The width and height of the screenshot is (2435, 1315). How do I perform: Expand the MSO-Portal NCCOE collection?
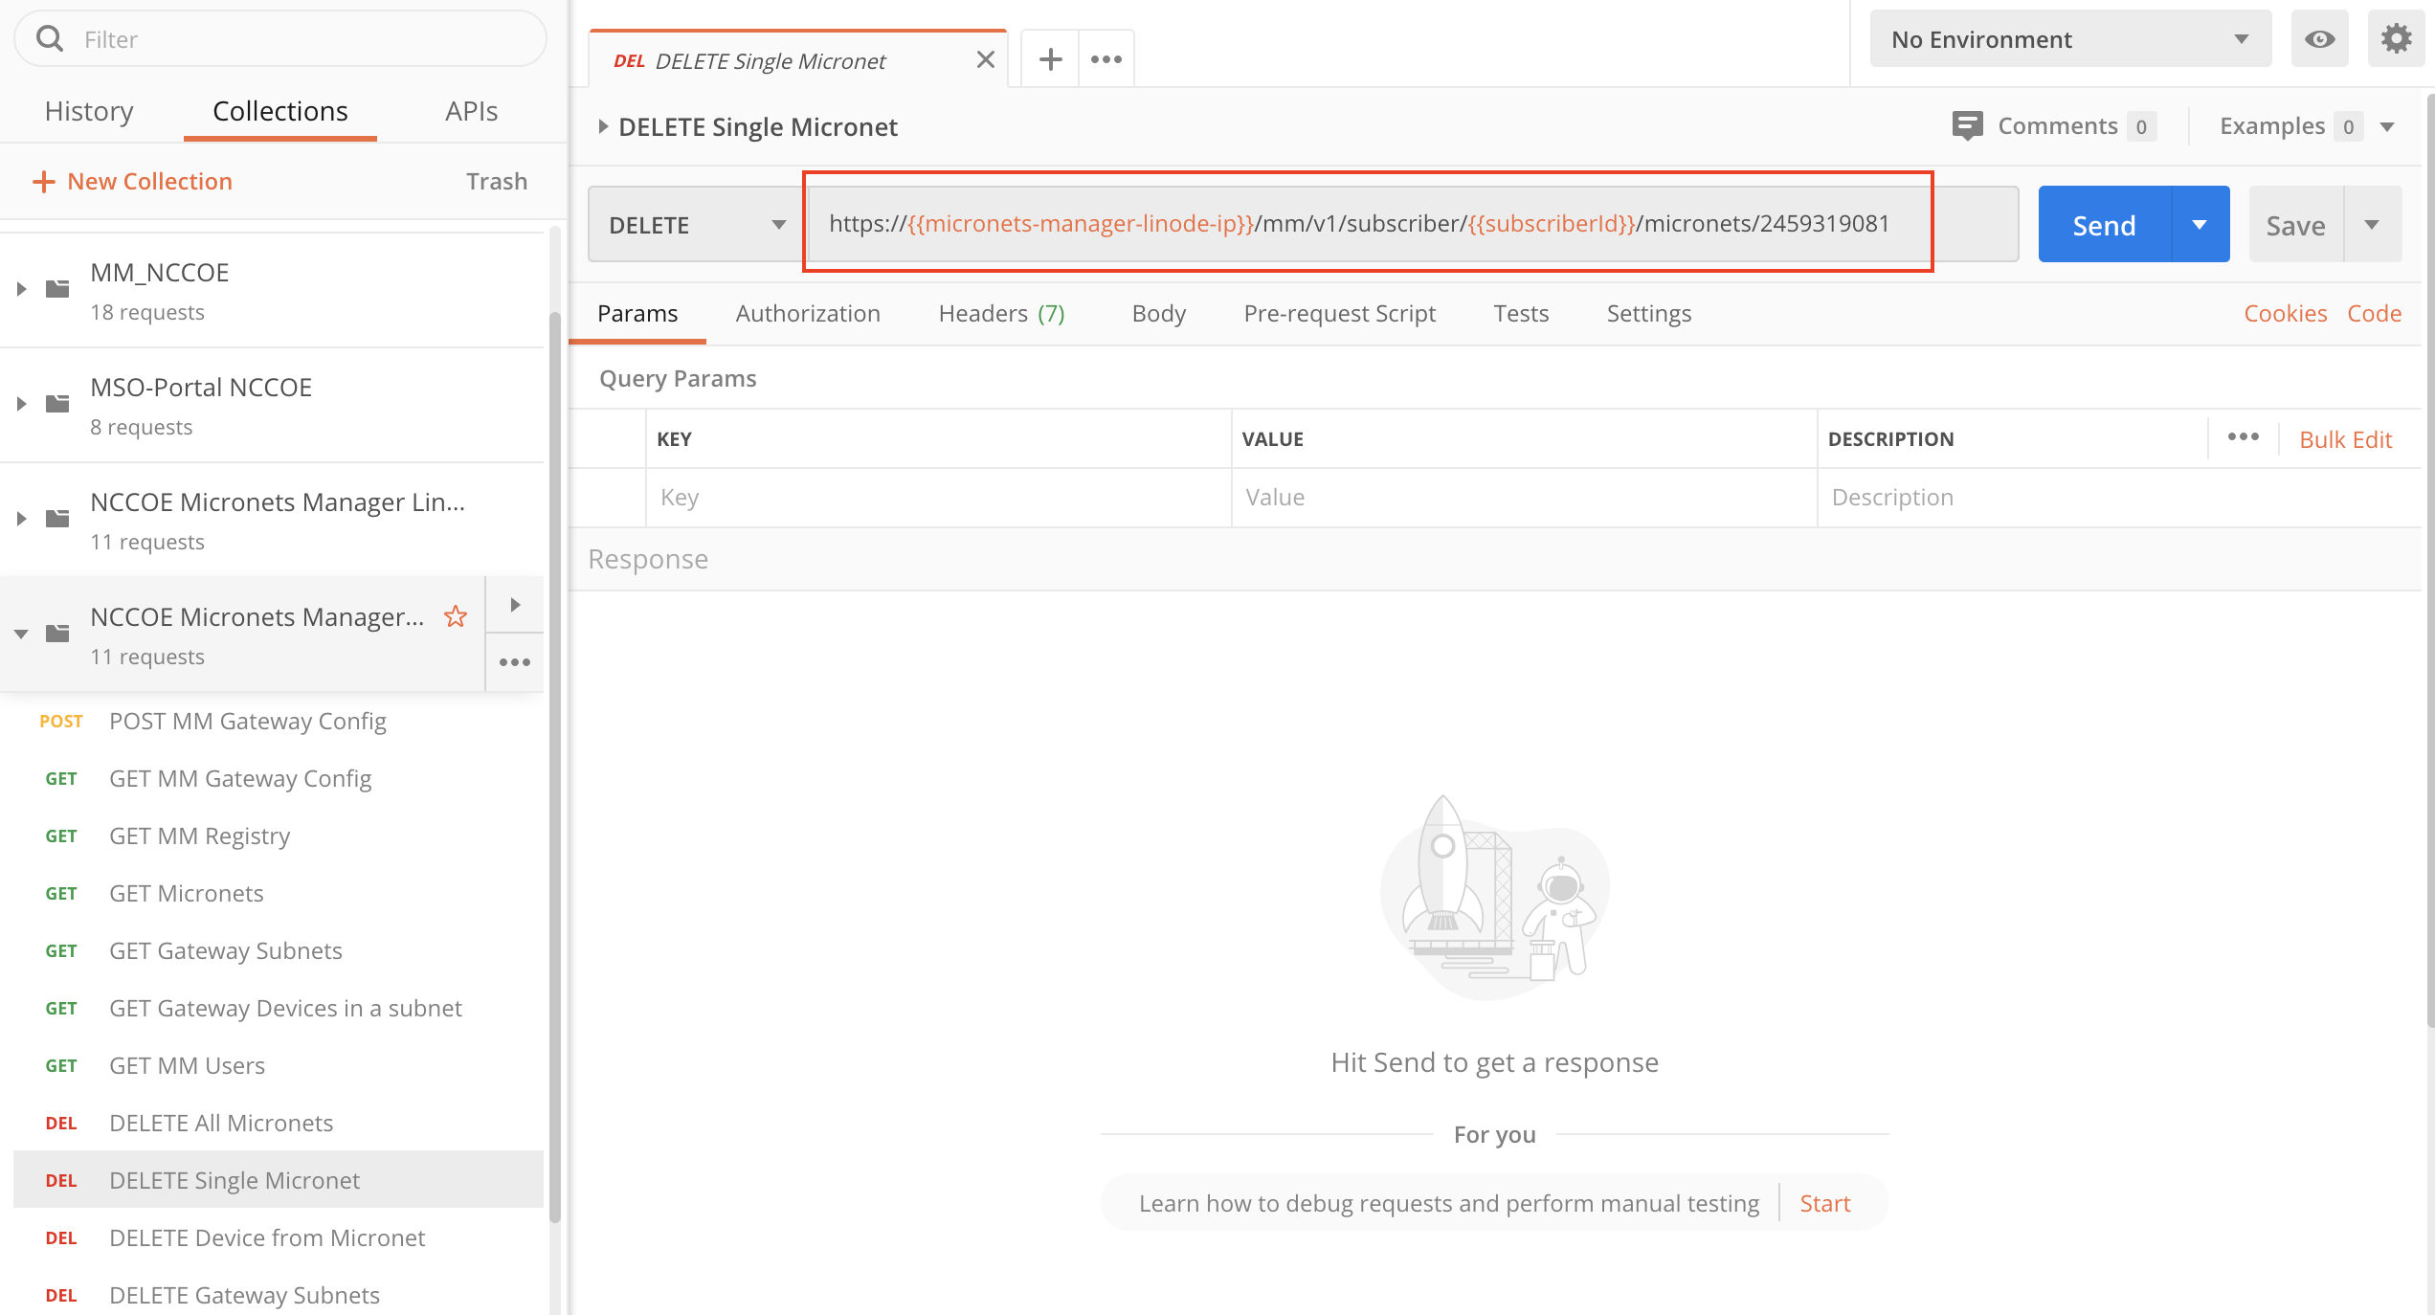click(x=21, y=403)
